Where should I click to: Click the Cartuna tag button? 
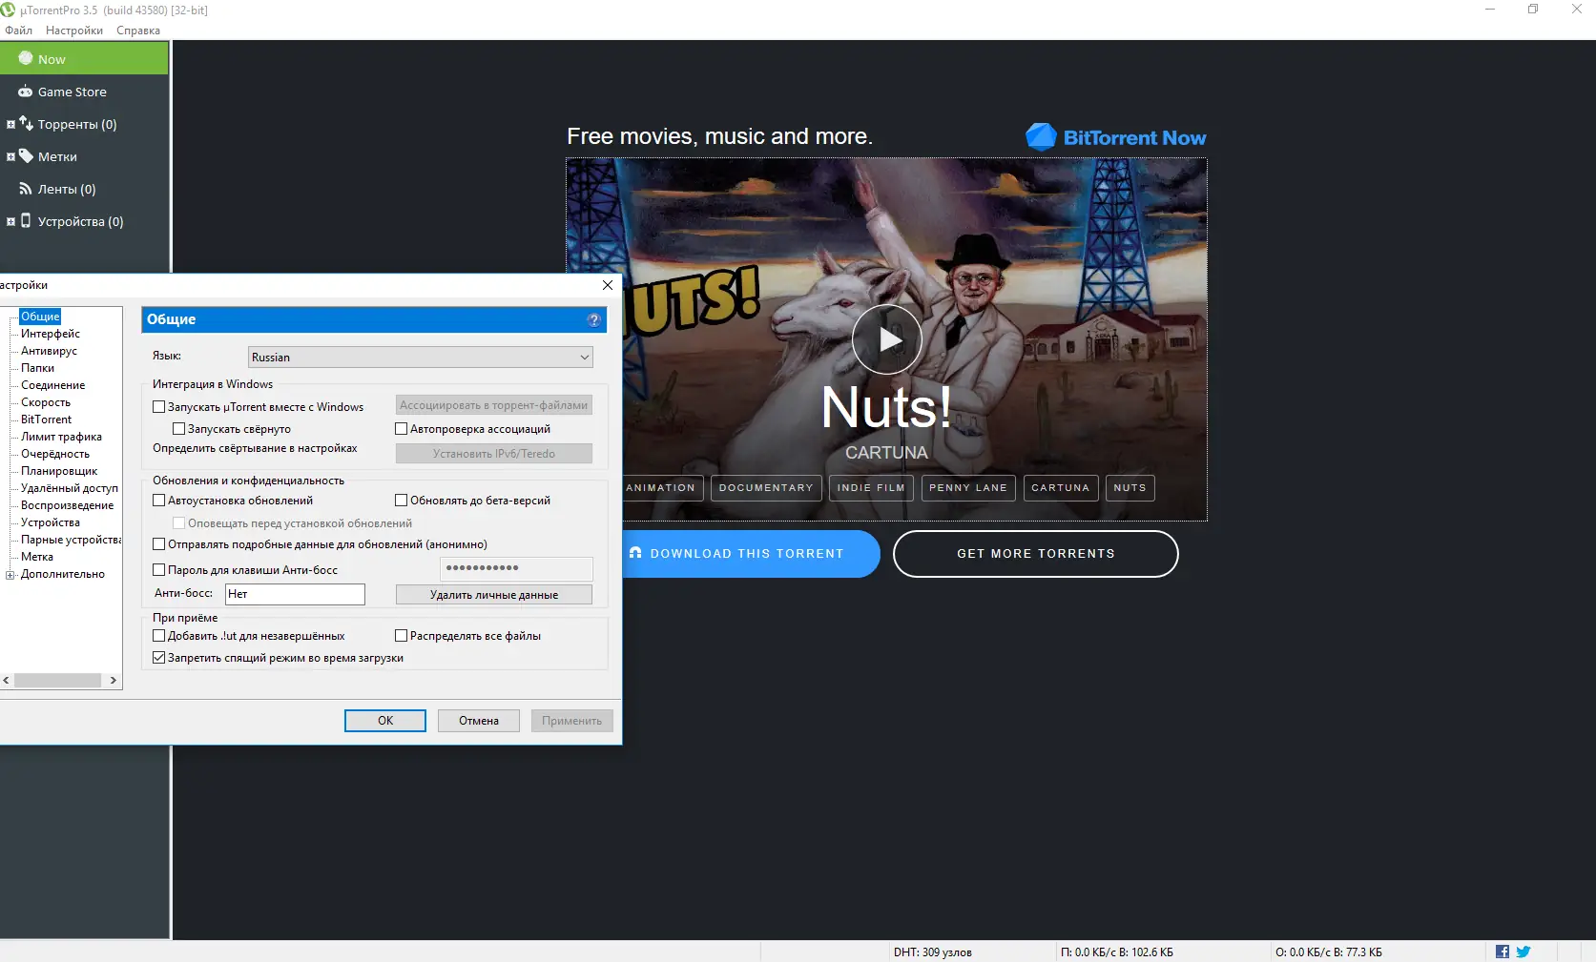point(1061,488)
